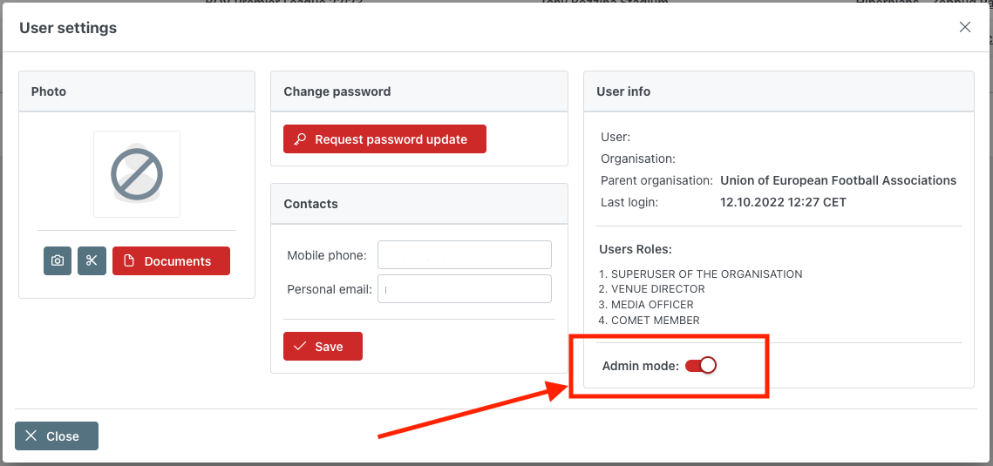Toggle the Admin mode switch

pos(701,366)
